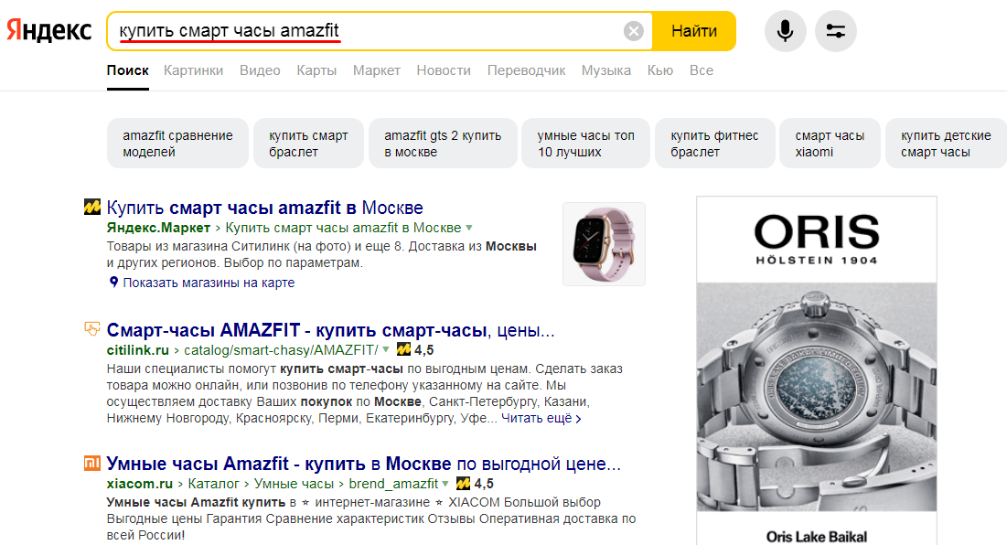Screen dimensions: 1007x545
Task: Expand dropdown arrow after citilink catalog path
Action: point(386,350)
